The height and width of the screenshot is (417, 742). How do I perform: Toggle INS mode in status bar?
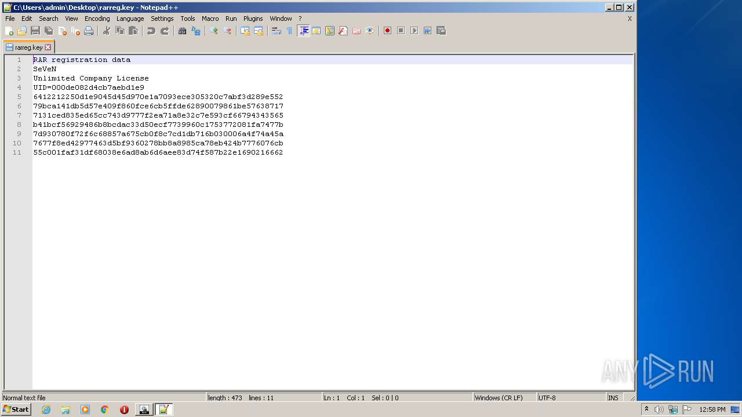613,398
